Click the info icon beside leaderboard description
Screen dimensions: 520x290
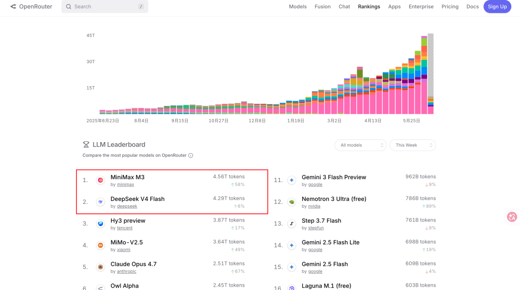(191, 155)
